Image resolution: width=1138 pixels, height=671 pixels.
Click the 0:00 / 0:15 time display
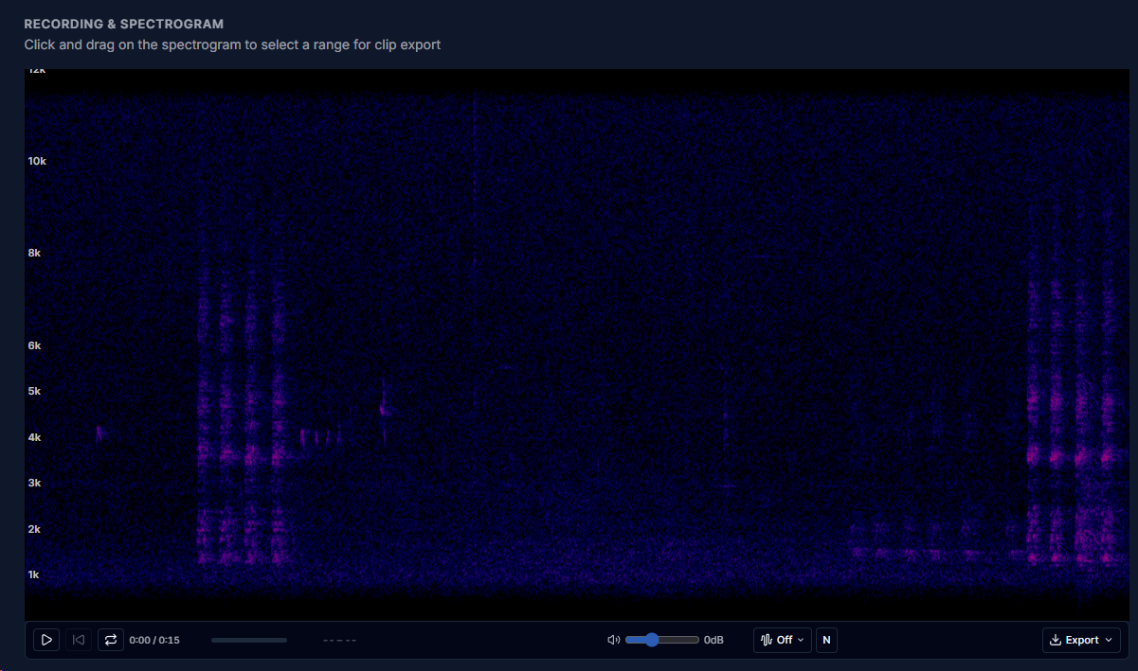[154, 640]
